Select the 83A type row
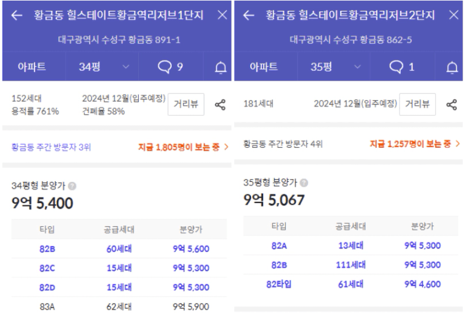 pyautogui.click(x=119, y=307)
